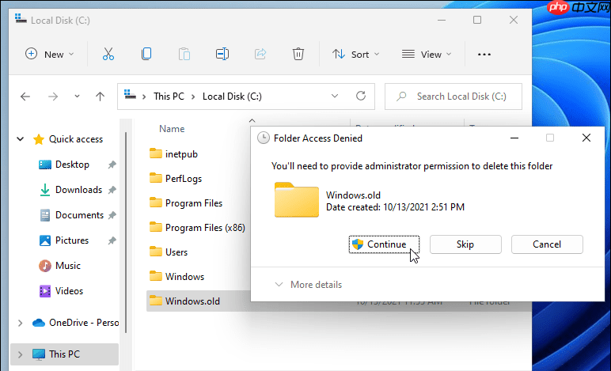Click the Quick access star icon

coord(39,139)
